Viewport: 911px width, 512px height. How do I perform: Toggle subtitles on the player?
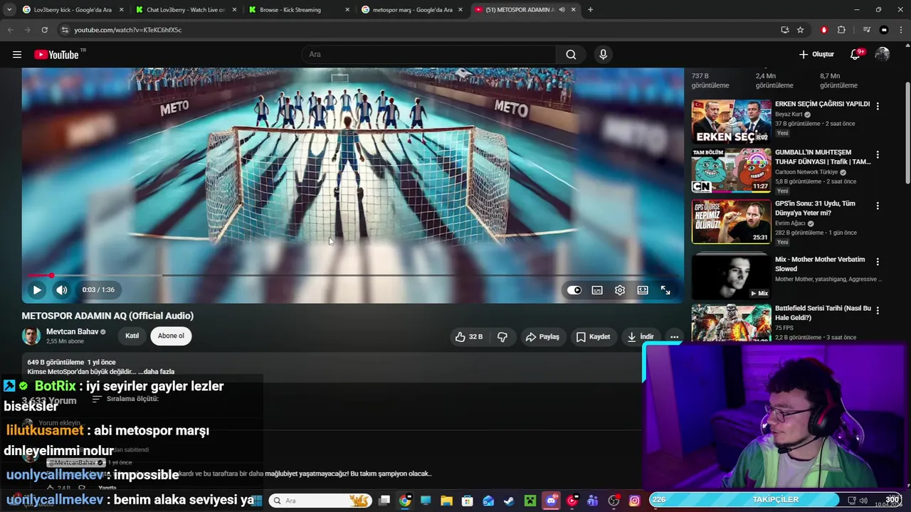pyautogui.click(x=597, y=290)
